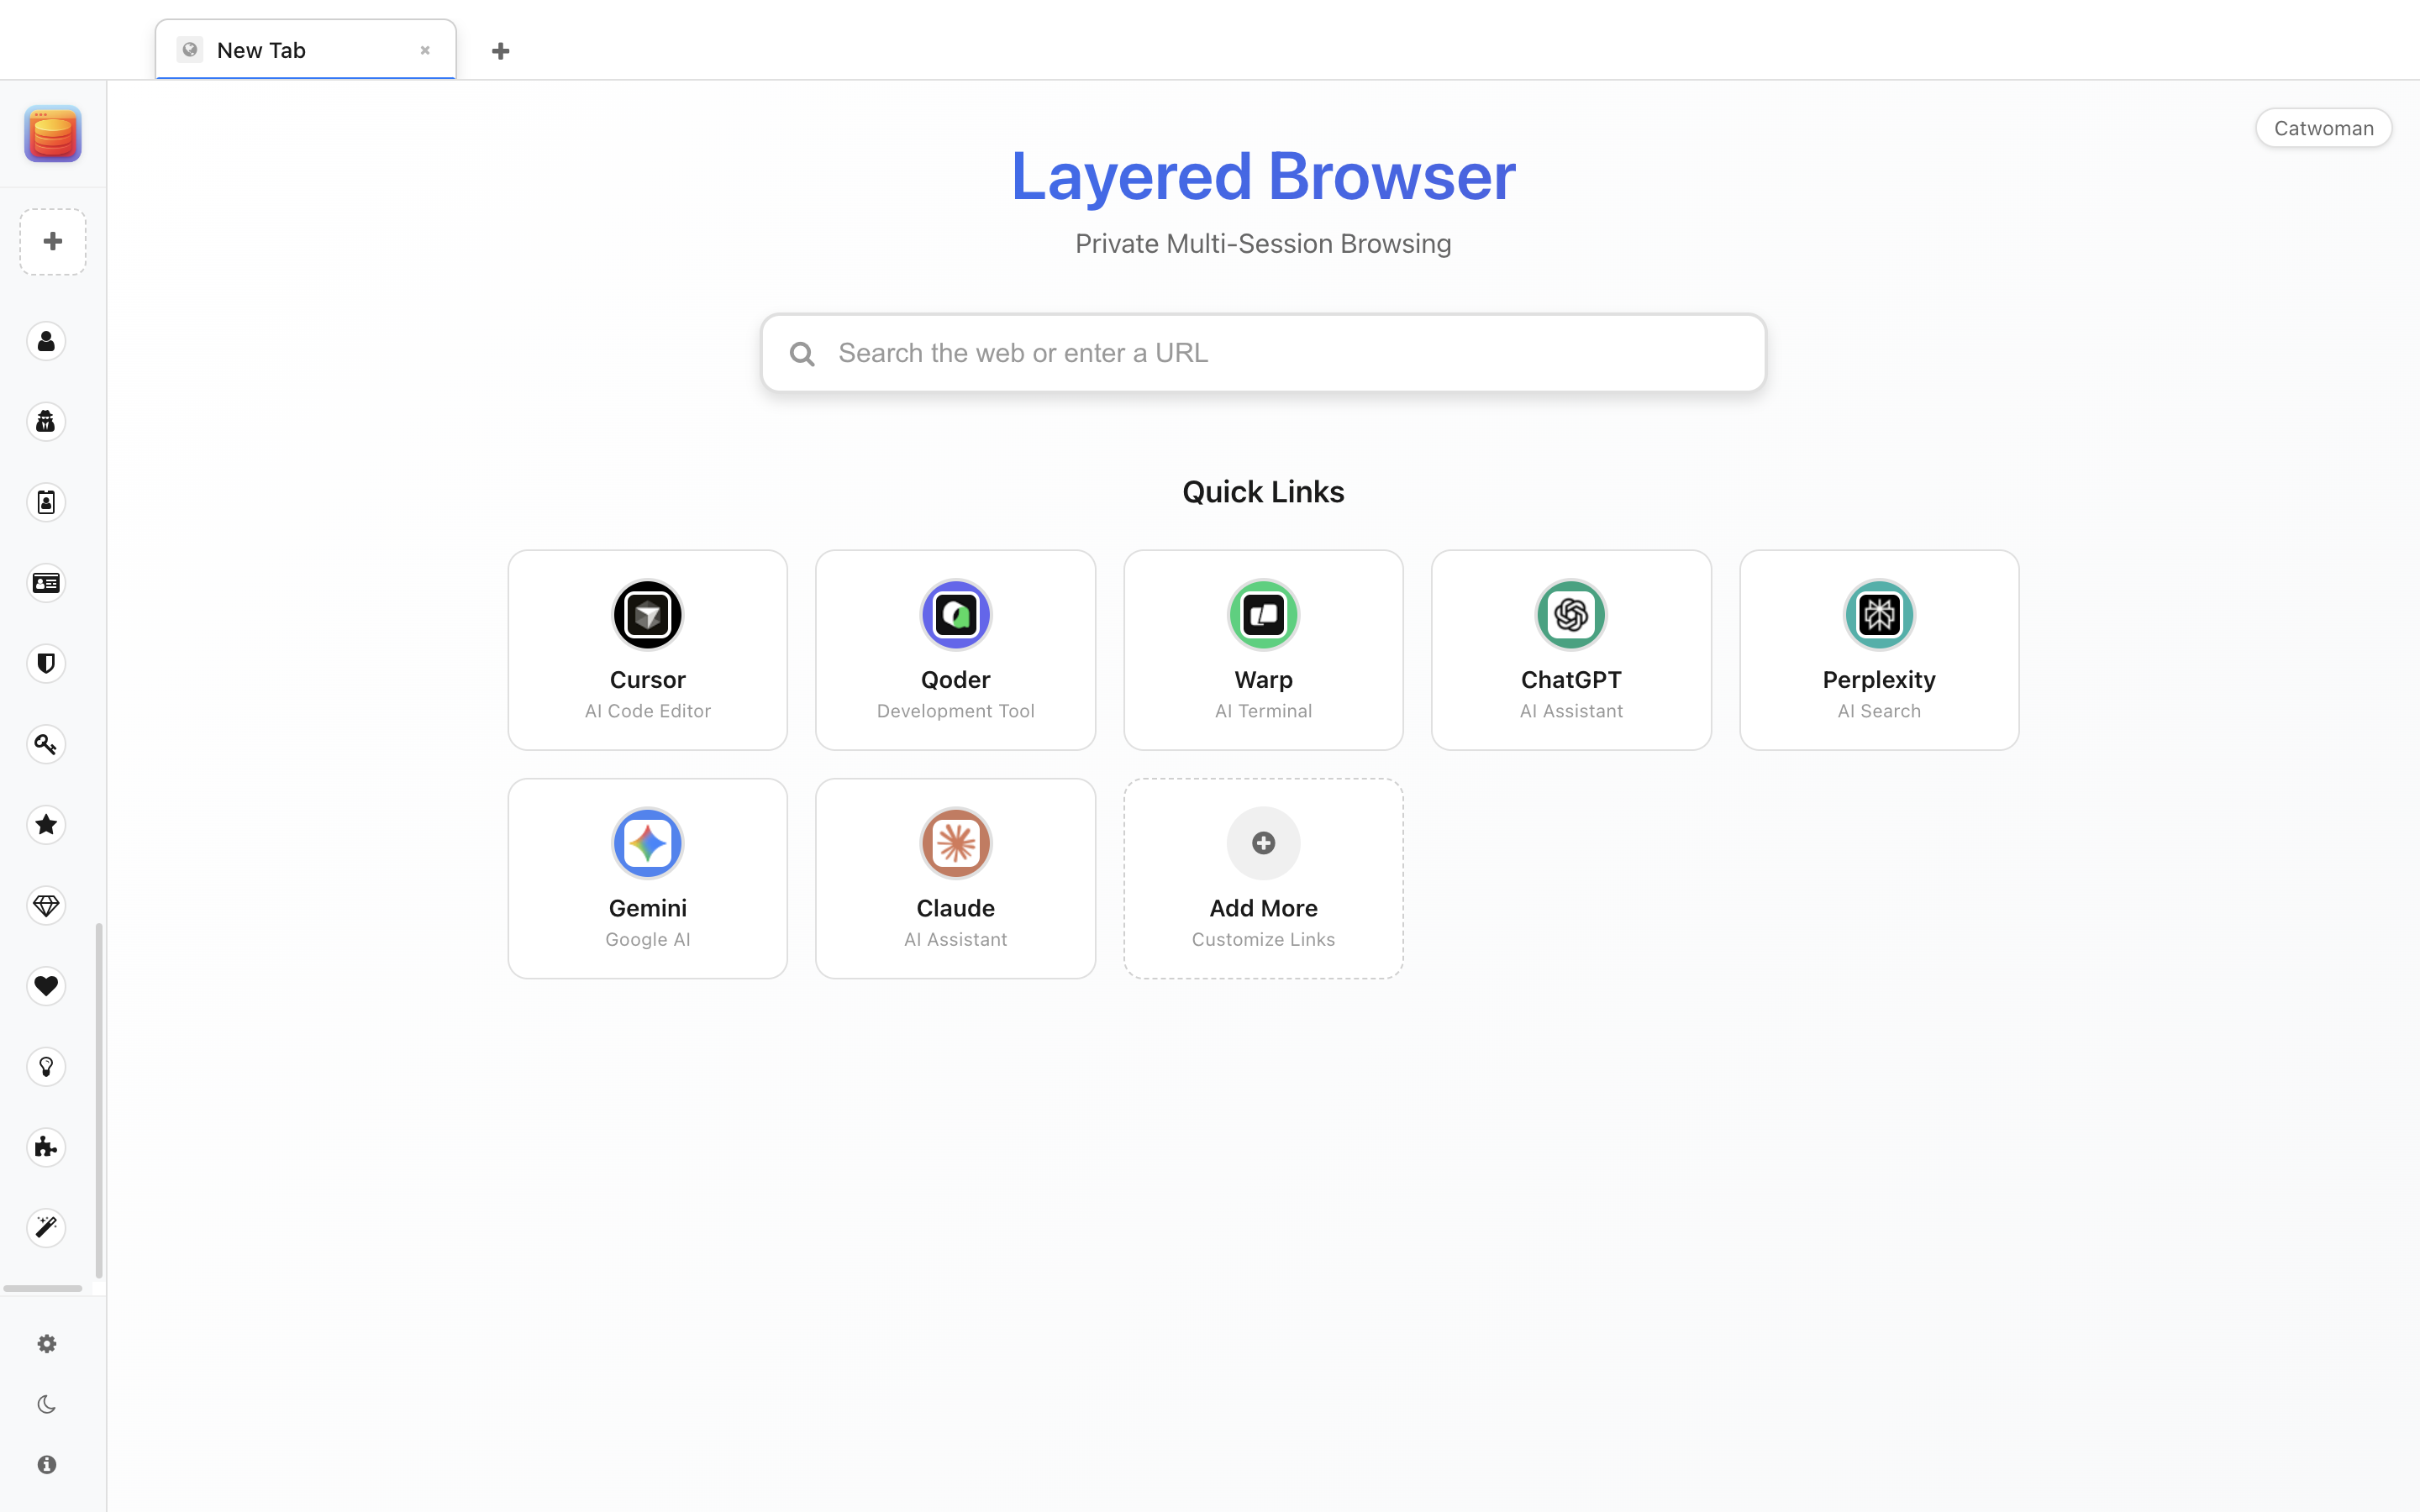This screenshot has width=2420, height=1512.
Task: Click the sidebar vertical scrollbar
Action: coord(98,1100)
